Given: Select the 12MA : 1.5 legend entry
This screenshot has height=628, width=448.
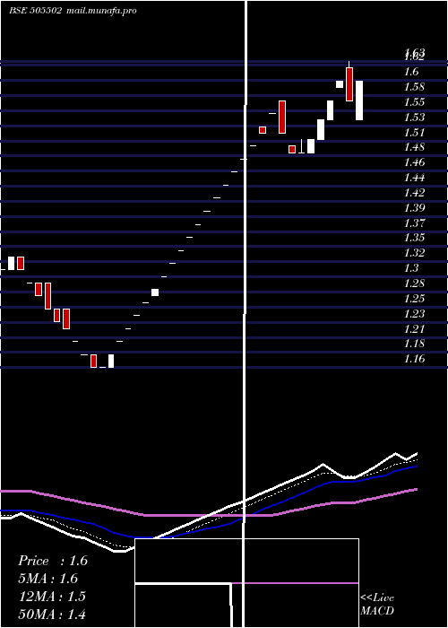Looking at the screenshot, I should (x=52, y=597).
